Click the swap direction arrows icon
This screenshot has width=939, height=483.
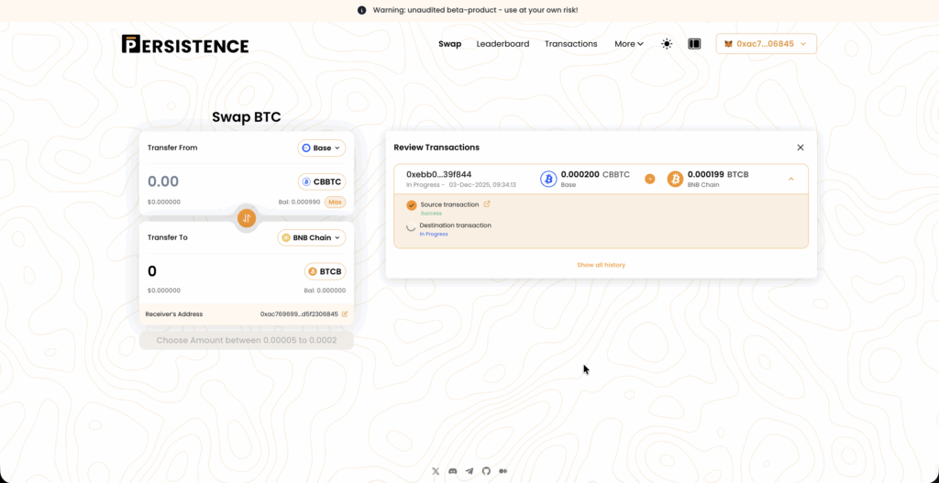click(x=247, y=218)
